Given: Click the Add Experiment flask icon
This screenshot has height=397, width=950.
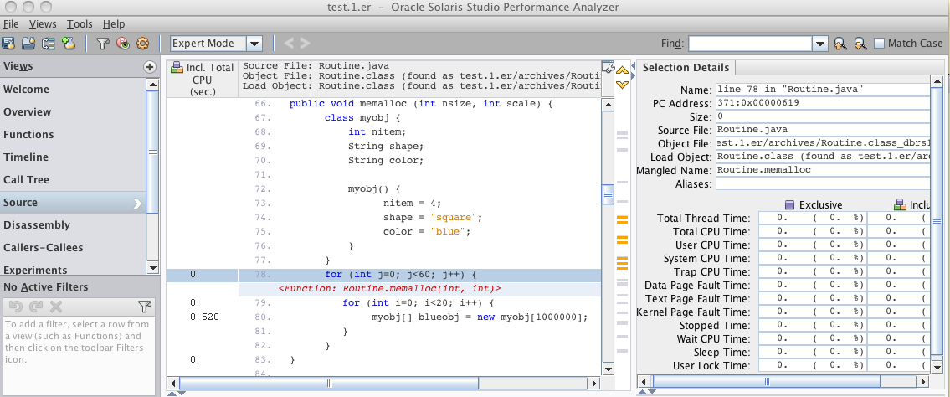Looking at the screenshot, I should [68, 44].
